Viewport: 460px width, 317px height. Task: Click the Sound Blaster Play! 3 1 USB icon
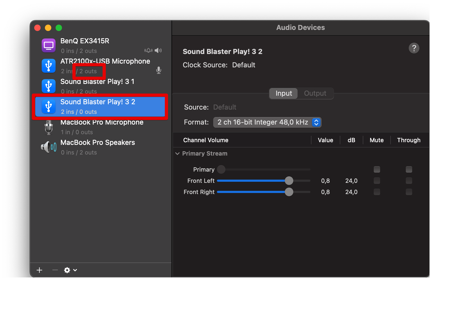tap(49, 86)
